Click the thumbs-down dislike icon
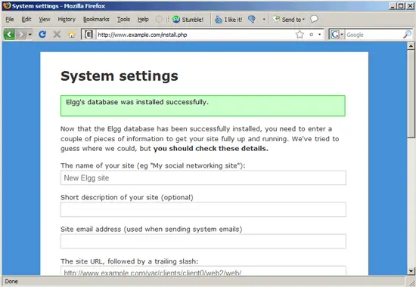The image size is (416, 287). 252,19
